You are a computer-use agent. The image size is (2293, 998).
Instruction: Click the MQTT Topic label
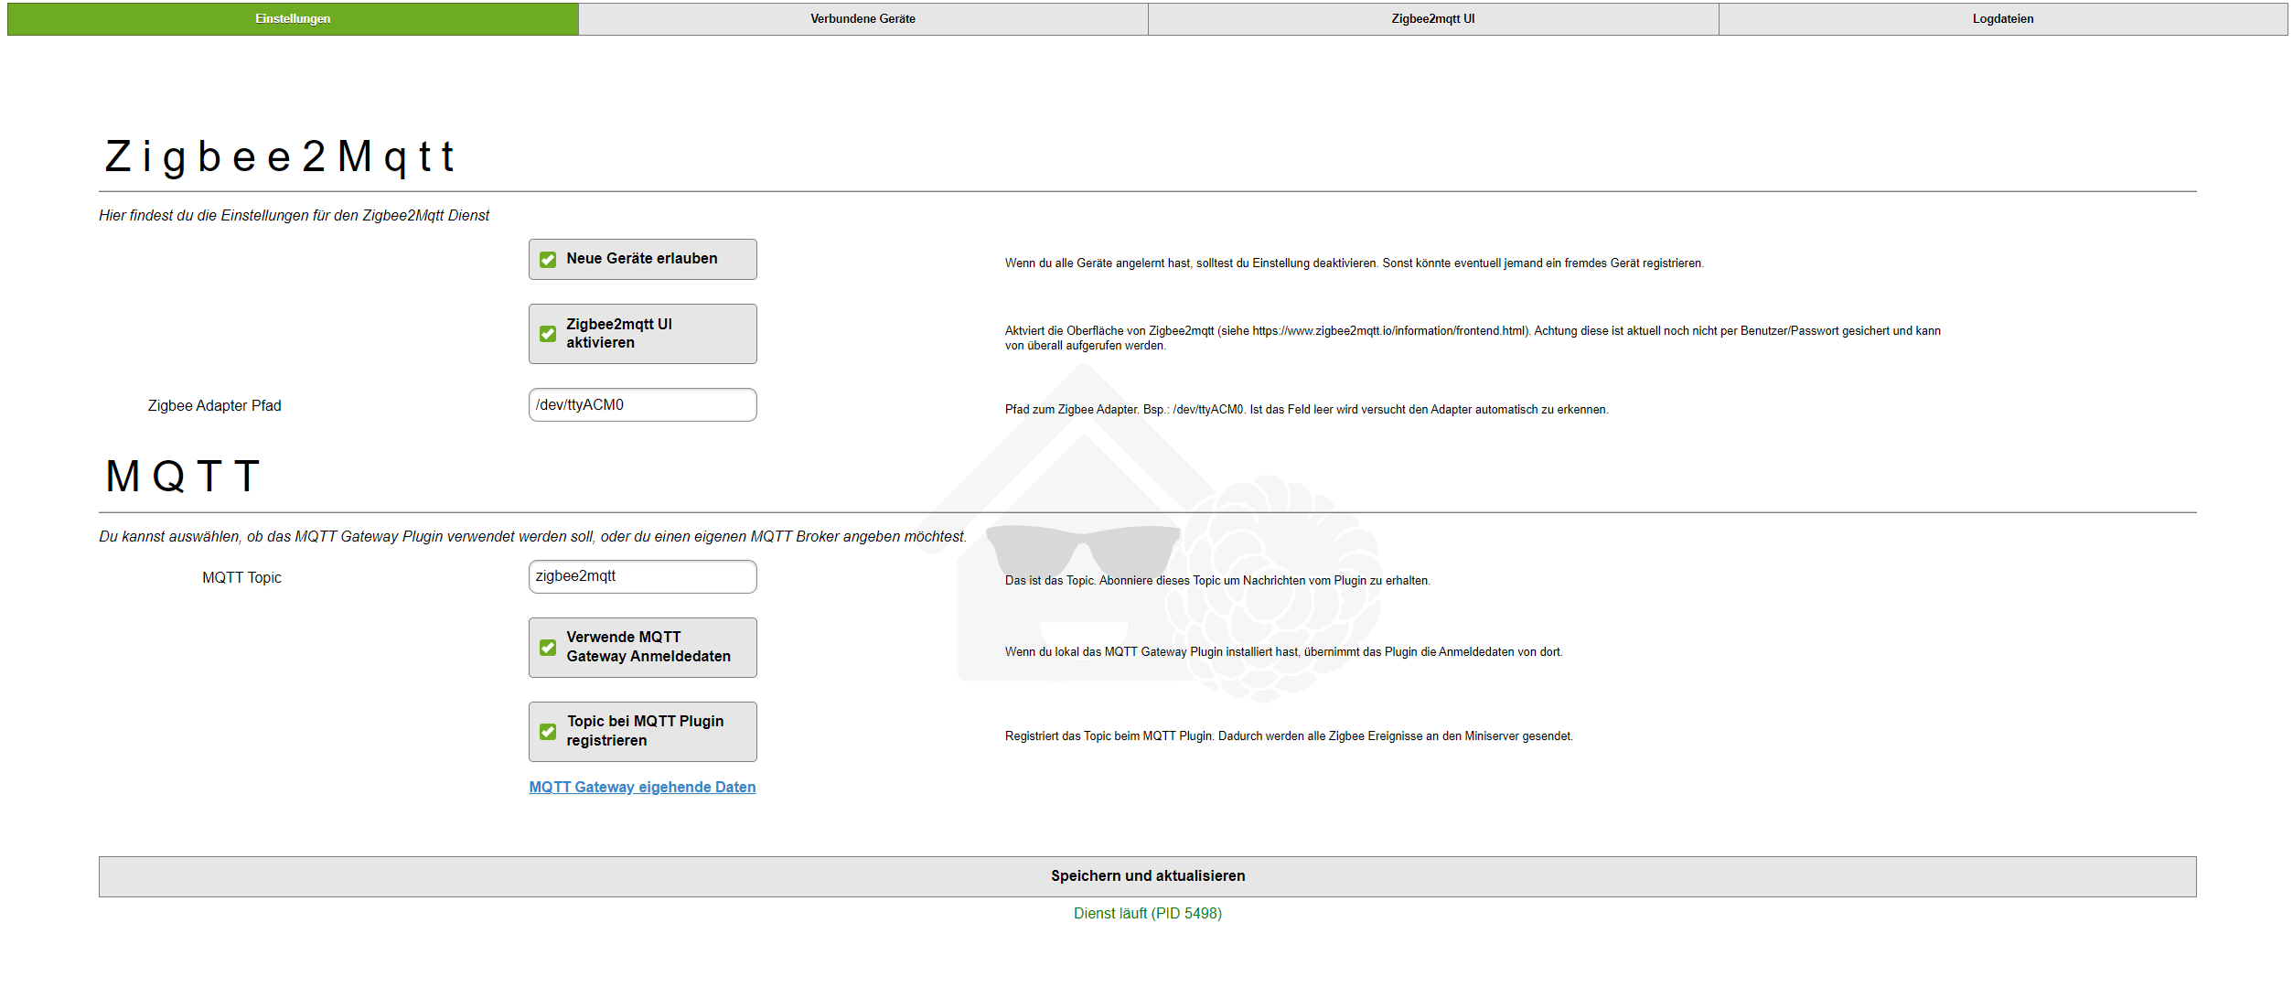tap(241, 578)
